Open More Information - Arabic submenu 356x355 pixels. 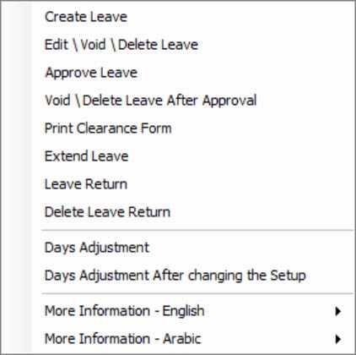pyautogui.click(x=192, y=339)
